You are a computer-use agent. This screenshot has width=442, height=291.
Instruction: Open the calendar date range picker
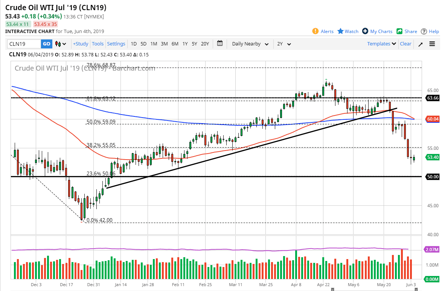[220, 44]
